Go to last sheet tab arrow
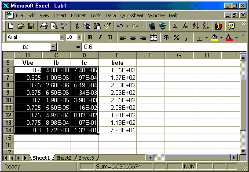This screenshot has width=249, height=172. [x=26, y=158]
